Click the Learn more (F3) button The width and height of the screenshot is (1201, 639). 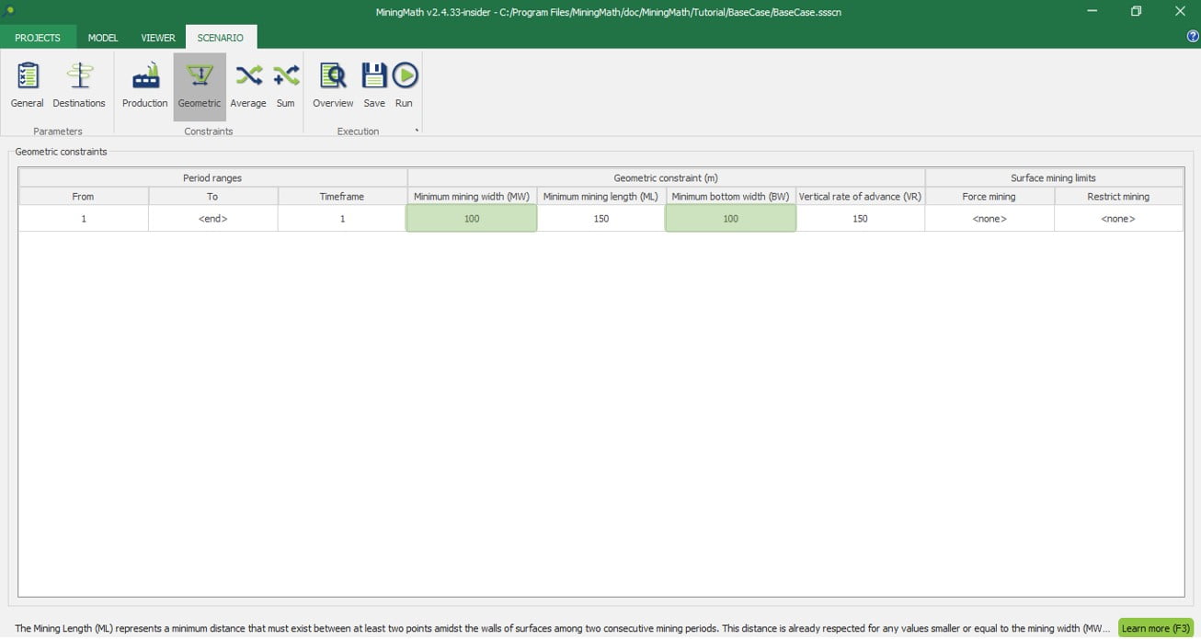click(x=1155, y=628)
